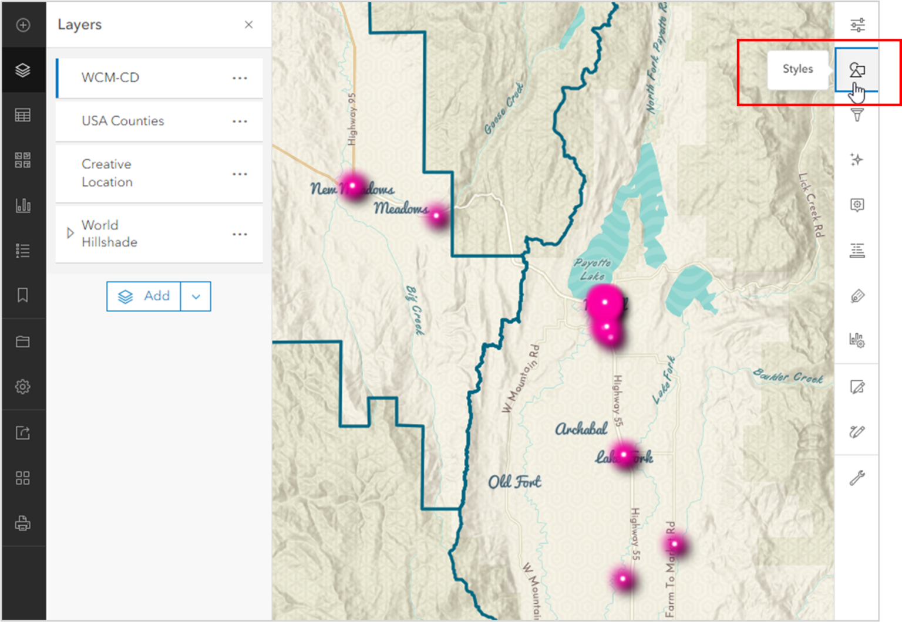This screenshot has width=902, height=622.
Task: Select the Filter tool on right toolbar
Action: tap(857, 114)
